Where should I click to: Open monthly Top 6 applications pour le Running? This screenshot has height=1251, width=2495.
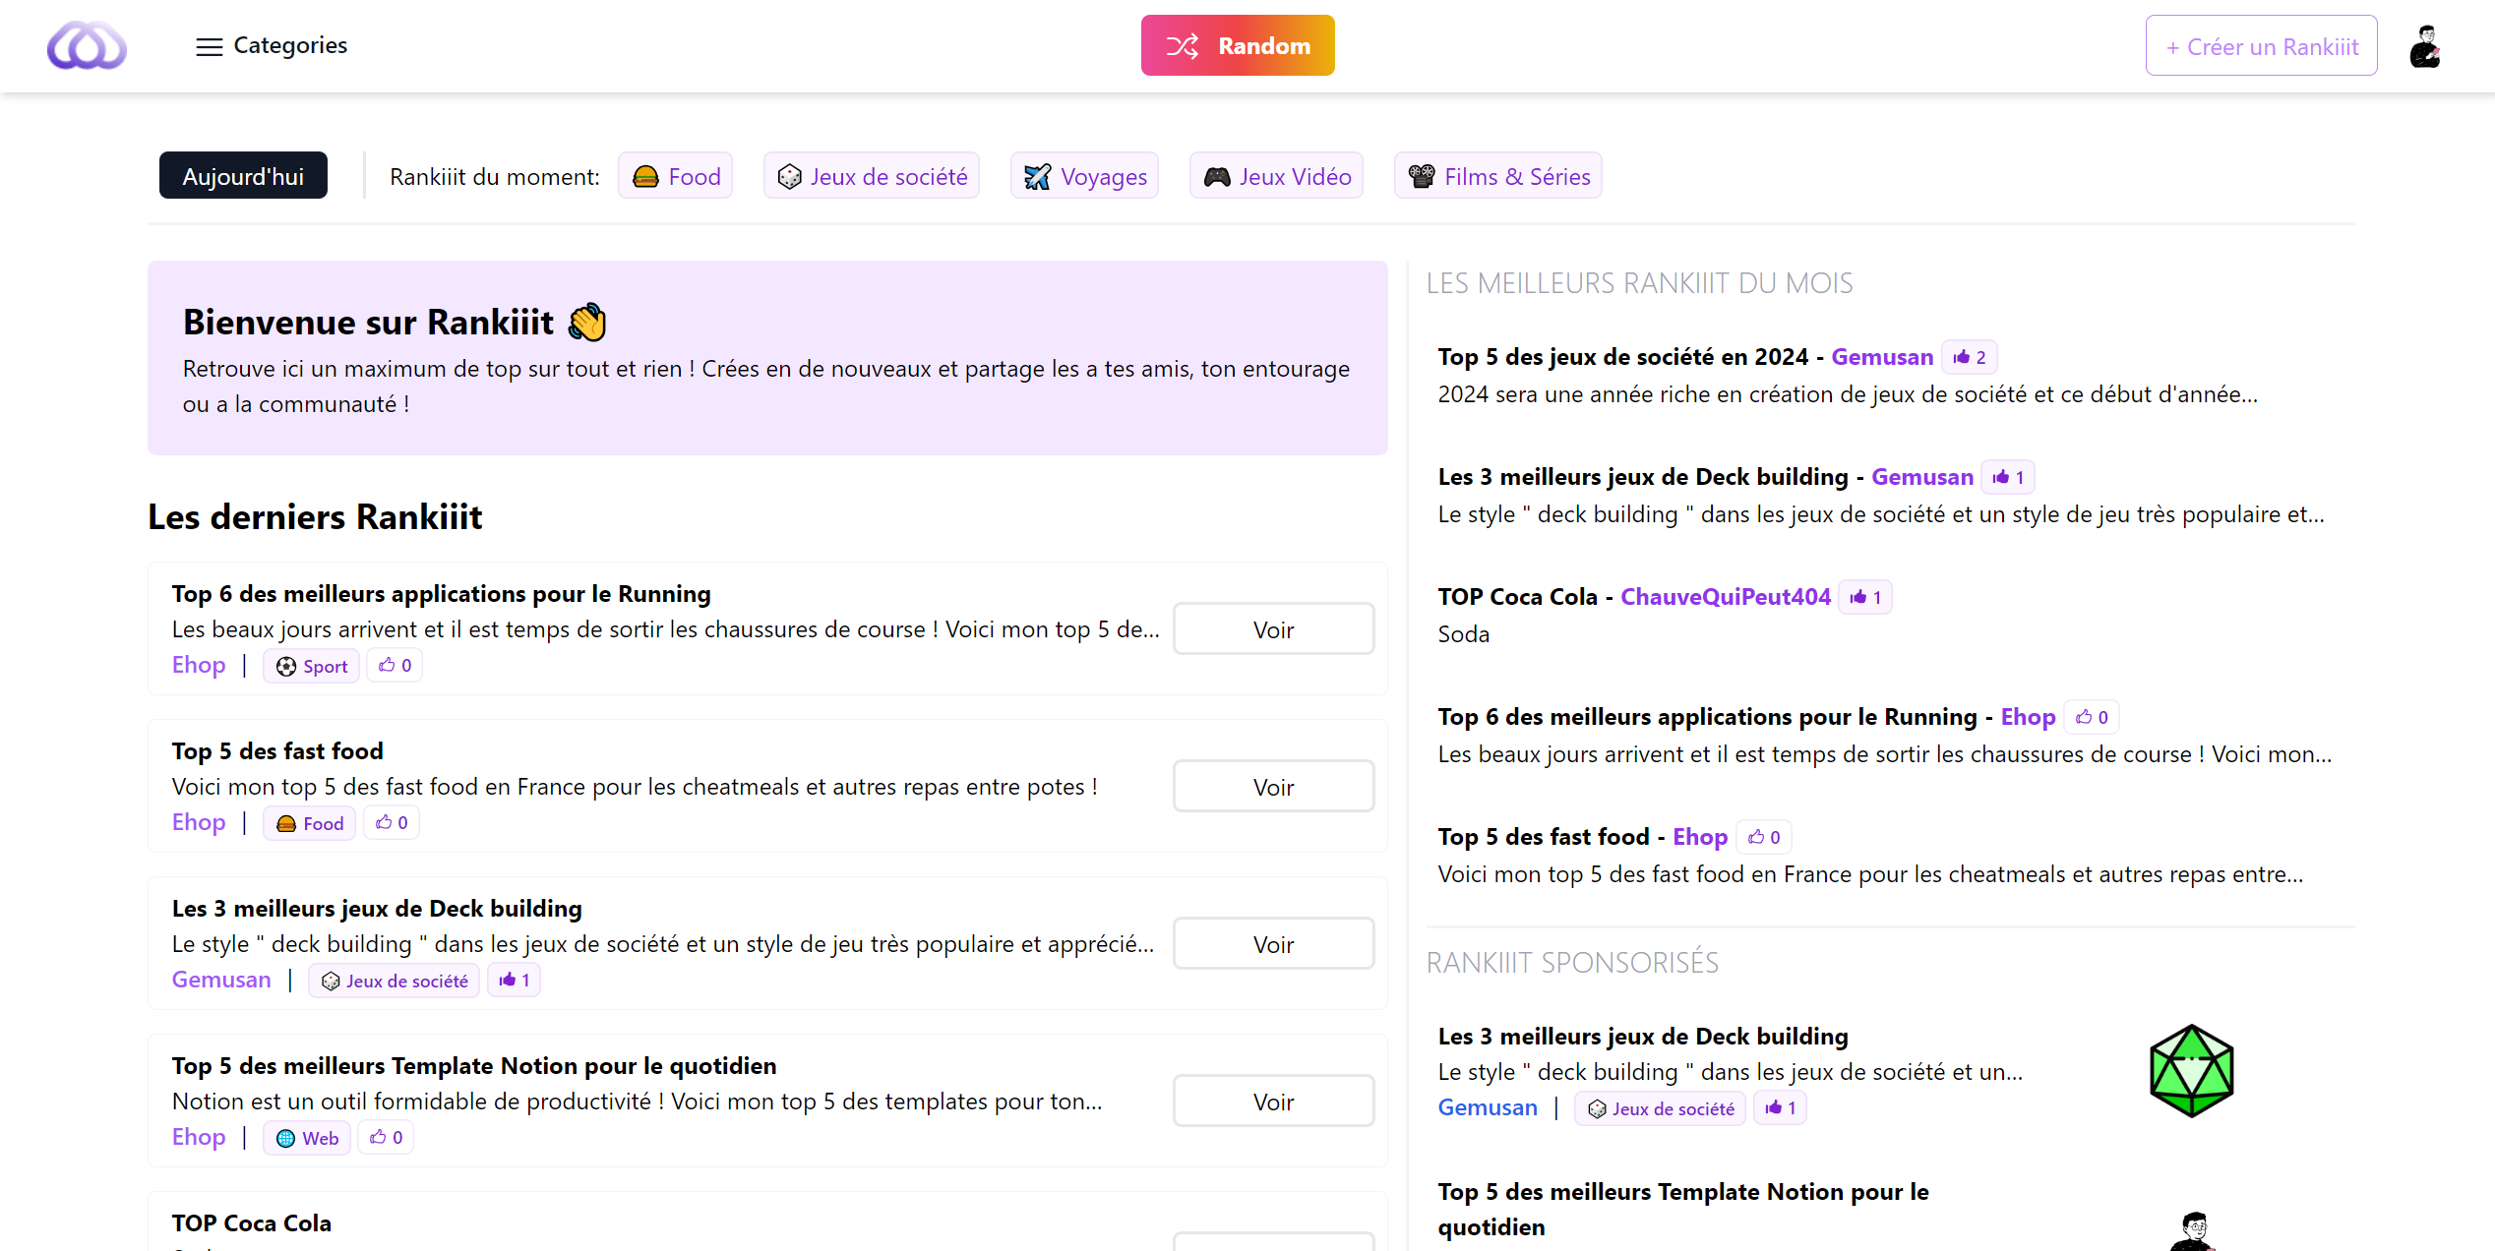tap(1707, 717)
